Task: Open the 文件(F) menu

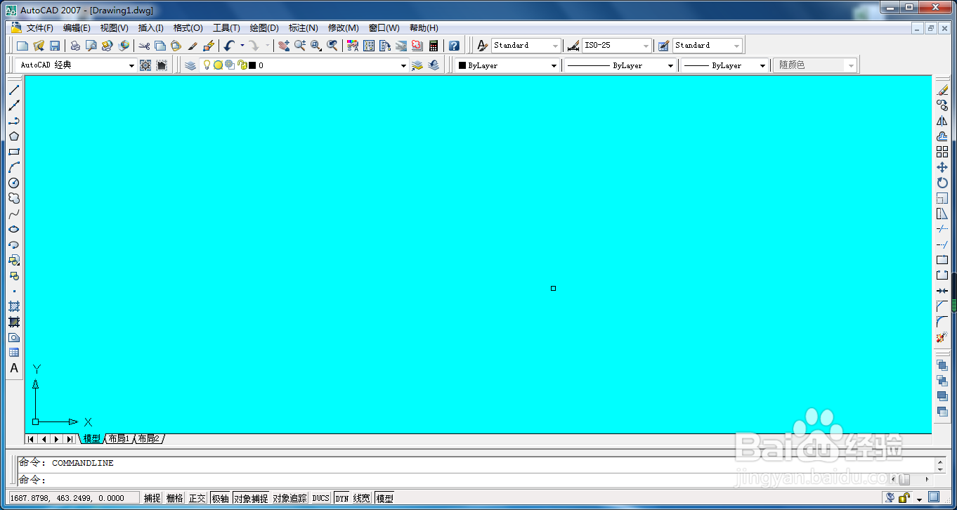Action: coord(40,28)
